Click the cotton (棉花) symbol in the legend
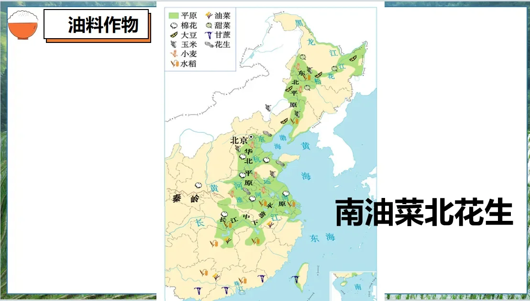This screenshot has width=530, height=301. tap(174, 25)
